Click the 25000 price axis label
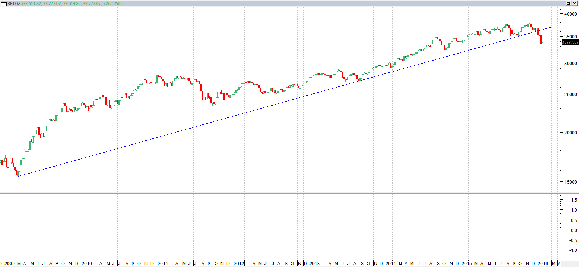579x267 pixels. [571, 94]
